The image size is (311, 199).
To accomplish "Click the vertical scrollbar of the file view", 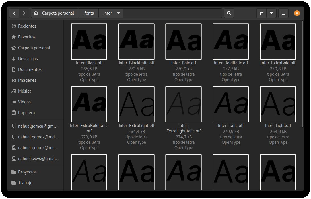I will [x=303, y=74].
